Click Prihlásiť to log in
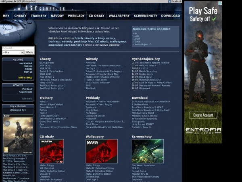242x182 pixels. (x=27, y=89)
